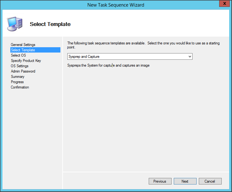
Task: Close the New Task Sequence Wizard window
Action: click(x=223, y=4)
